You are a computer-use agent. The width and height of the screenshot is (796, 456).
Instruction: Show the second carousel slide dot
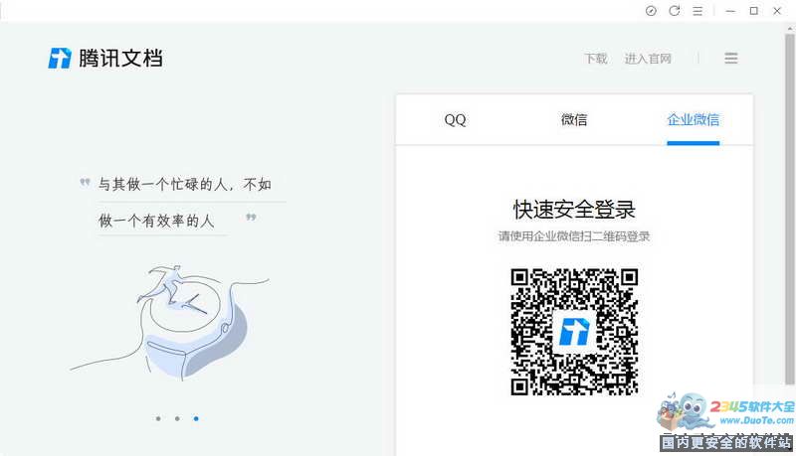[x=177, y=418]
